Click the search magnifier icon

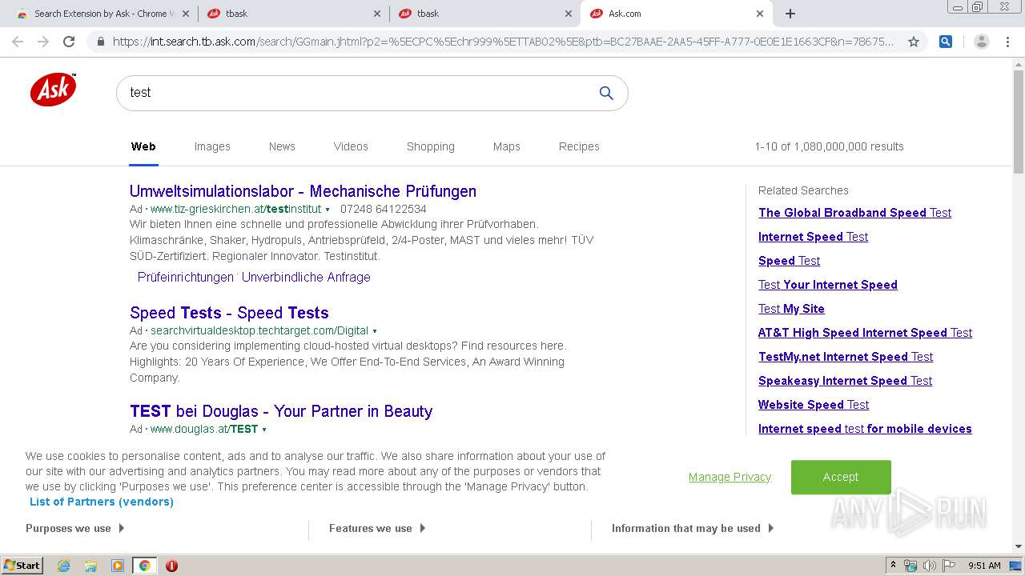point(606,93)
